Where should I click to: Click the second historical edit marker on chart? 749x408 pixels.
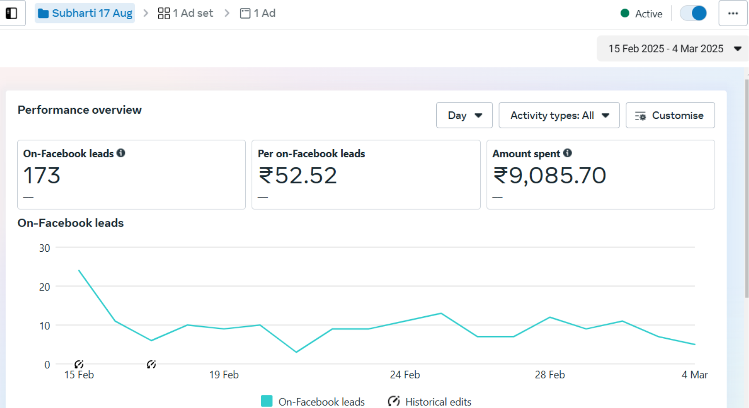(151, 364)
